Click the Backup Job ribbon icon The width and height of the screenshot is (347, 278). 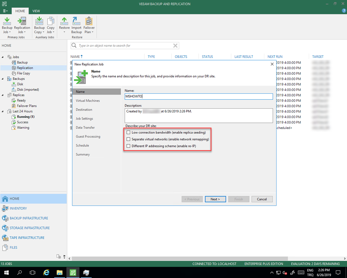(7, 25)
